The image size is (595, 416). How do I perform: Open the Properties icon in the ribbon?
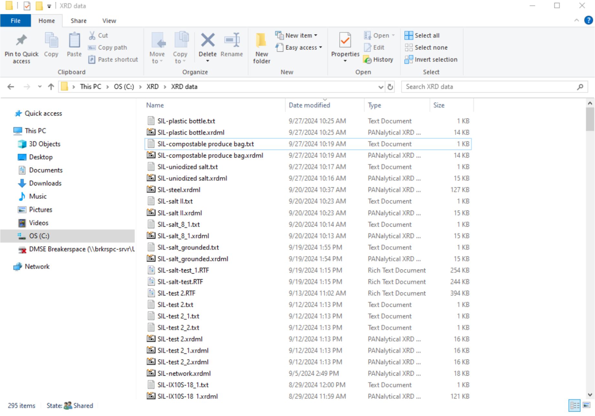point(345,41)
